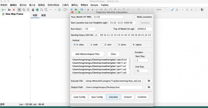
Task: Enable the Multi_Locations checkbox
Action: pos(135,17)
